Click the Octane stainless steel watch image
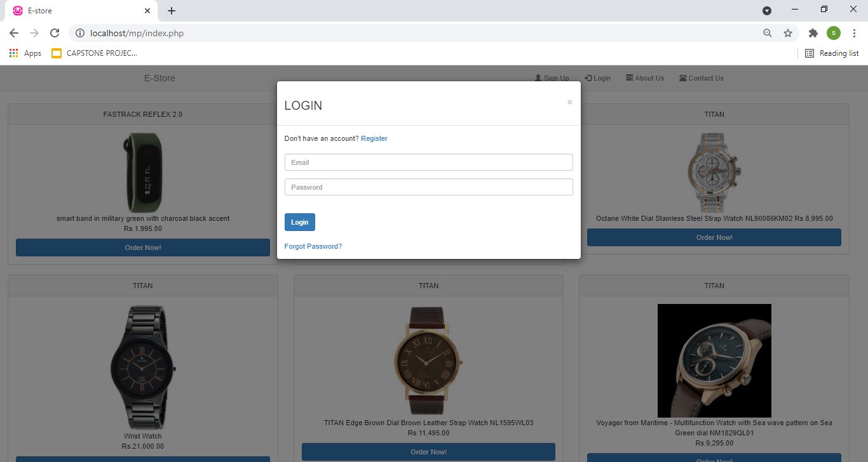The width and height of the screenshot is (868, 462). coord(714,173)
